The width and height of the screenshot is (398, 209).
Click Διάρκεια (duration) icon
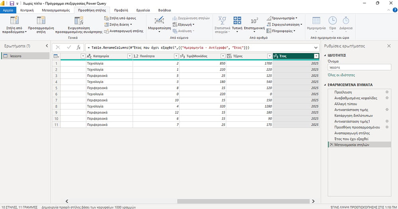[346, 20]
